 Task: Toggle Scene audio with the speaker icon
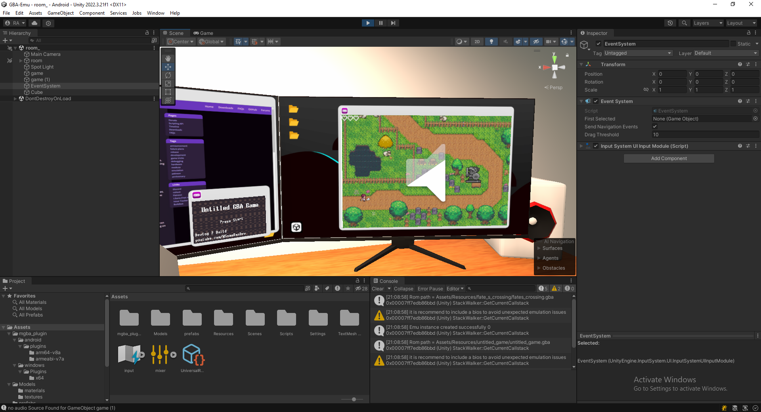[505, 42]
